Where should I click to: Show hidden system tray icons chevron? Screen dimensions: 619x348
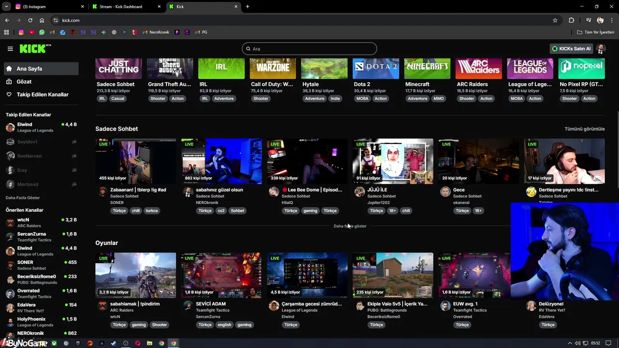point(570,343)
